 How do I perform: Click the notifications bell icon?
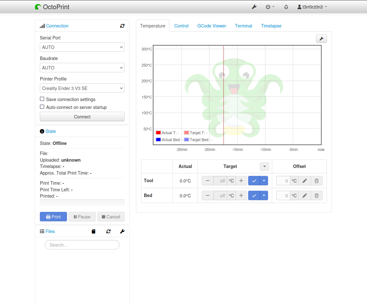pyautogui.click(x=286, y=7)
